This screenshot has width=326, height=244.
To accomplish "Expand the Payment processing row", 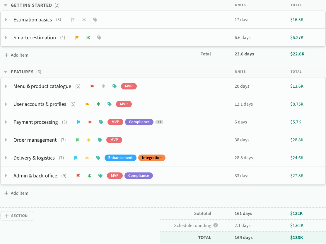I will click(x=6, y=122).
